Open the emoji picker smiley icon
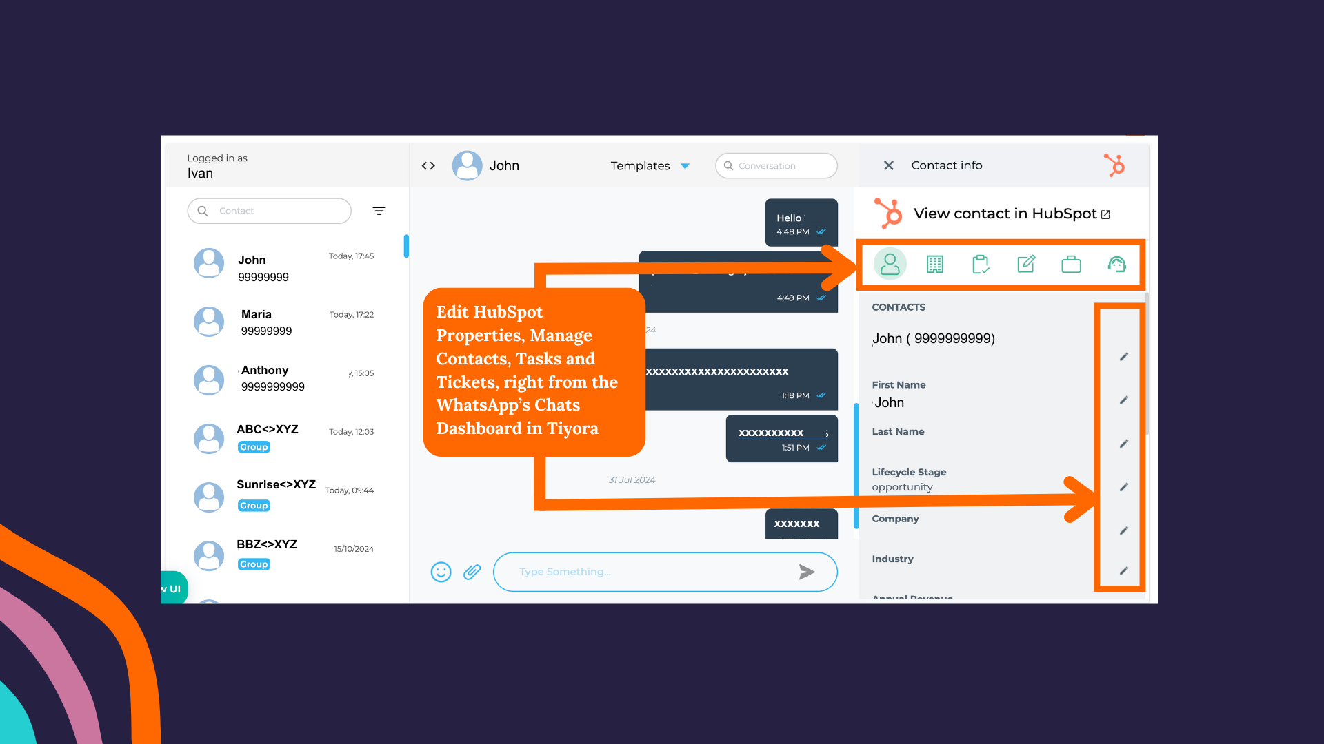The height and width of the screenshot is (744, 1324). pyautogui.click(x=441, y=572)
